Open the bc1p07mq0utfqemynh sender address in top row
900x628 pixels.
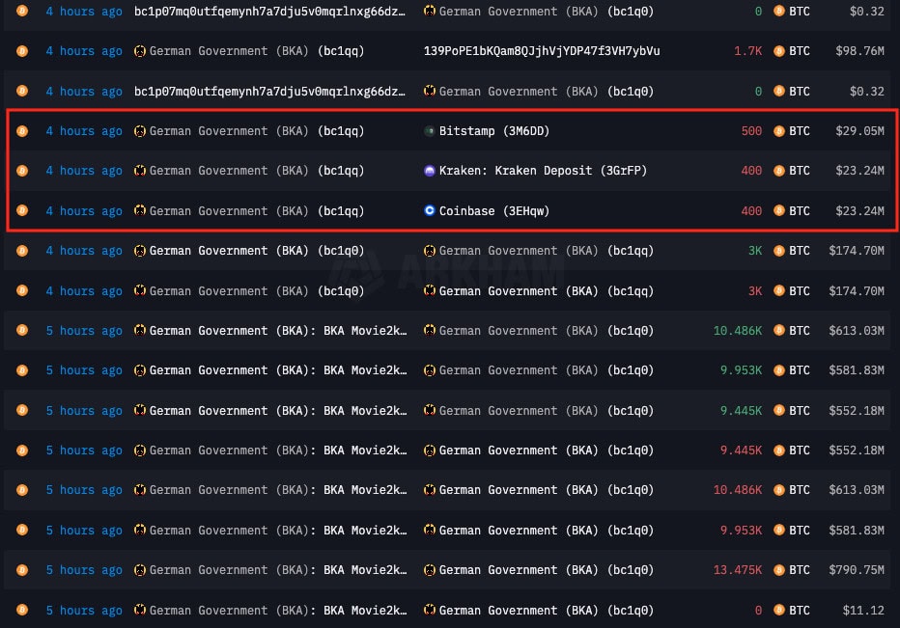[269, 12]
